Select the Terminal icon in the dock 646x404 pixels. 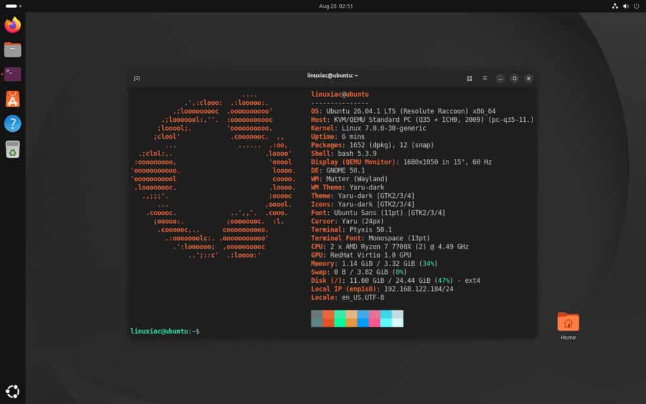(x=13, y=74)
